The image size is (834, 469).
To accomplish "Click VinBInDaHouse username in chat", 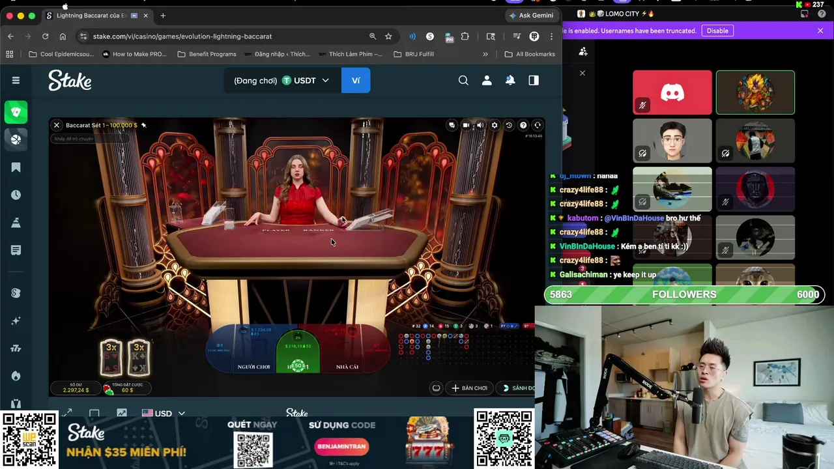I will coord(587,246).
